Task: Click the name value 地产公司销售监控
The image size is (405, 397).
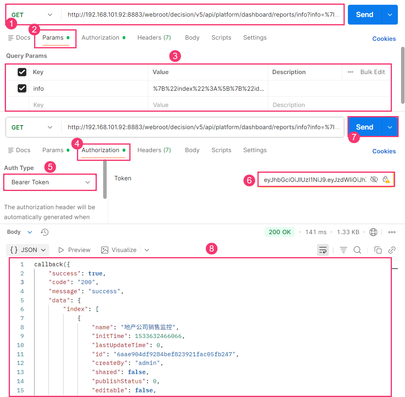Action: (x=148, y=327)
